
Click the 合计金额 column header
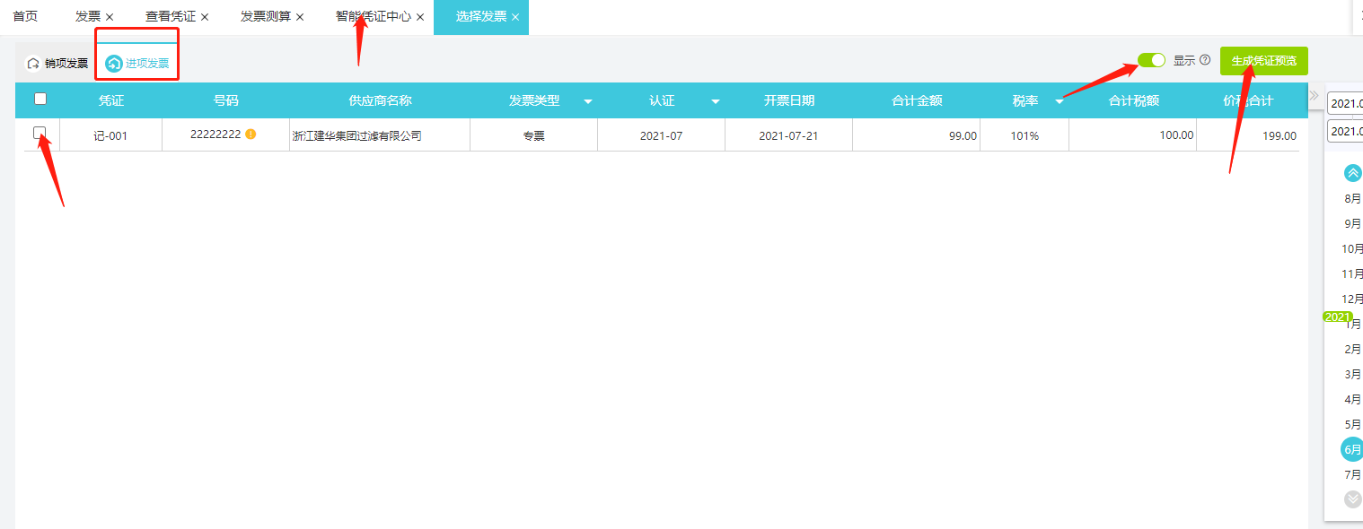point(917,100)
